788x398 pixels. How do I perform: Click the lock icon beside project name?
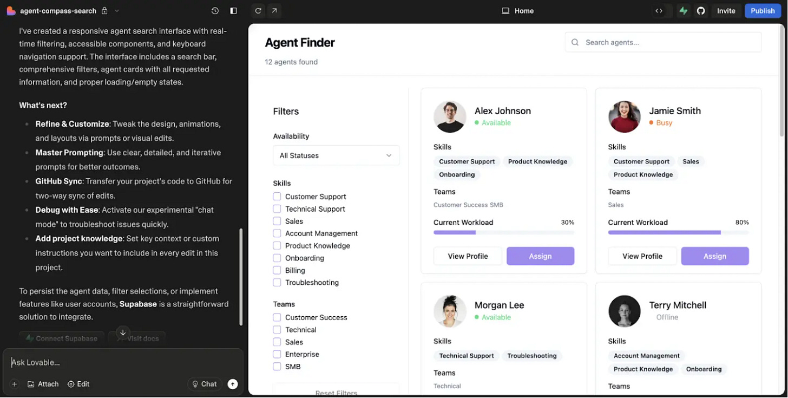[x=104, y=11]
